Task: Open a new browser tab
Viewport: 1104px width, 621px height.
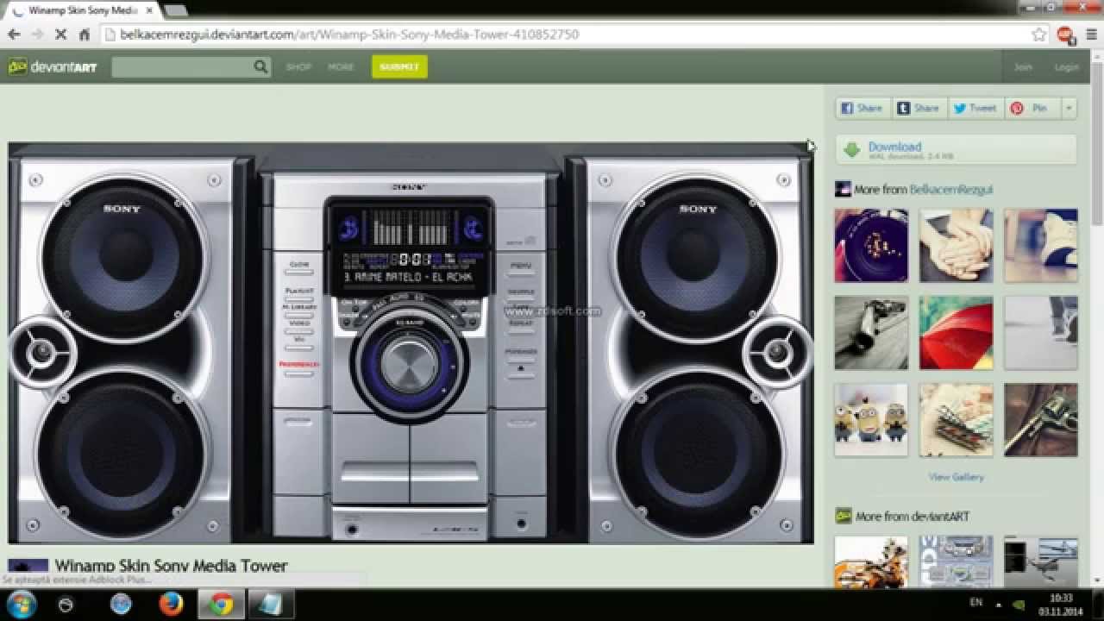Action: click(176, 10)
